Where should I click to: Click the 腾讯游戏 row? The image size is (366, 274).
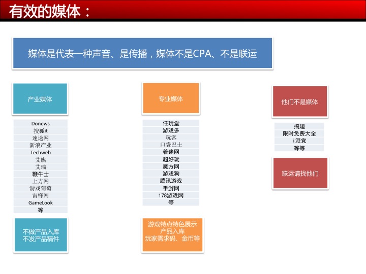point(171,181)
